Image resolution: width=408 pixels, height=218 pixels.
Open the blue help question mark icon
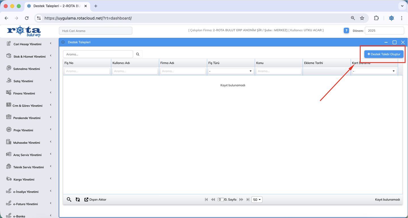pos(346,31)
